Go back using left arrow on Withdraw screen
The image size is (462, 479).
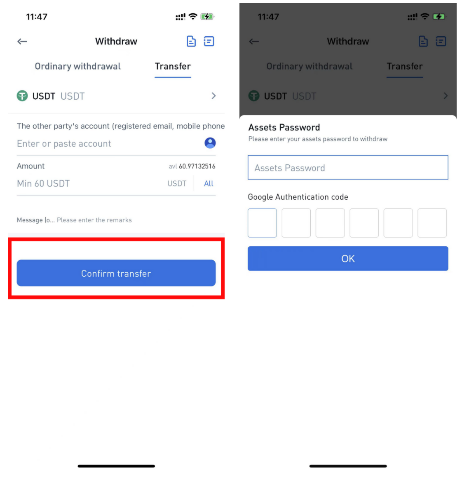(22, 42)
